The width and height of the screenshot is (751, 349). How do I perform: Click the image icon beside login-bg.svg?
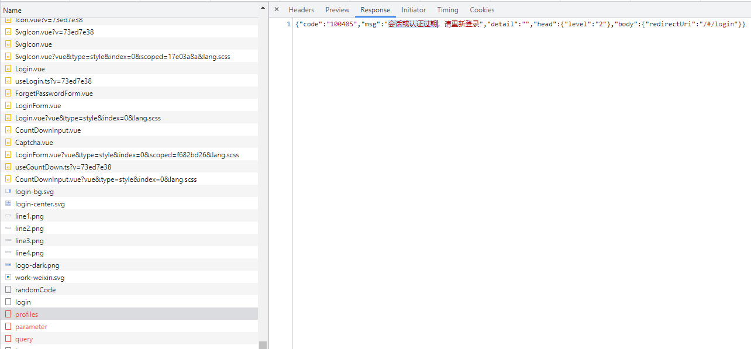pyautogui.click(x=8, y=192)
